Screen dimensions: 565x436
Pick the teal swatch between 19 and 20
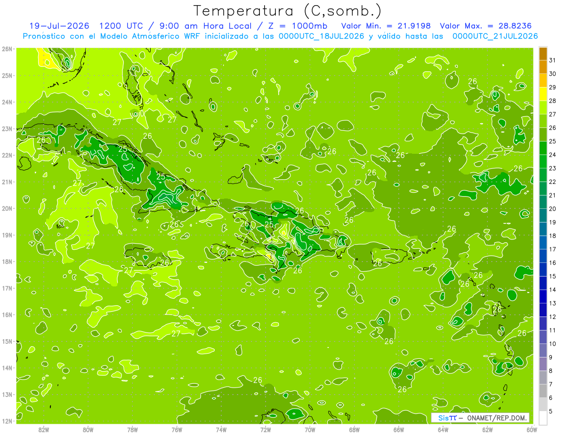543,215
